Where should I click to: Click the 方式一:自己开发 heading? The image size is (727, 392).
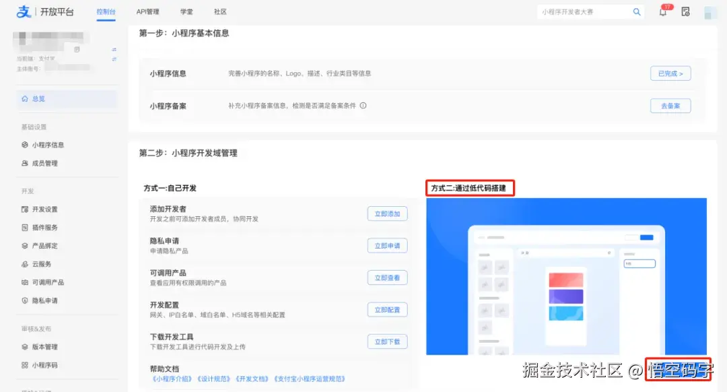point(170,189)
